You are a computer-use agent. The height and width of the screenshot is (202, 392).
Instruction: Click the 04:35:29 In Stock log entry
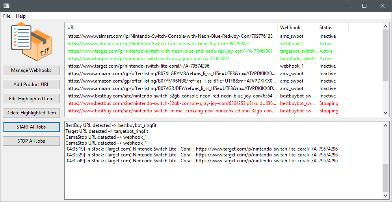click(x=201, y=155)
